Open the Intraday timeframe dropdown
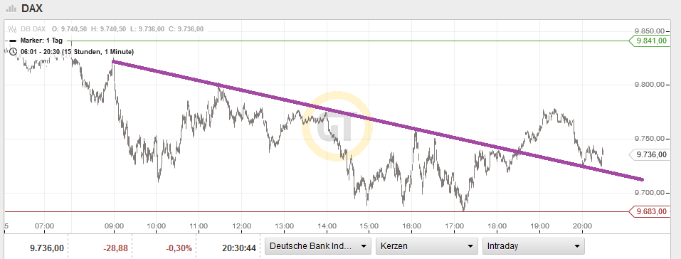The image size is (681, 259). click(x=533, y=246)
